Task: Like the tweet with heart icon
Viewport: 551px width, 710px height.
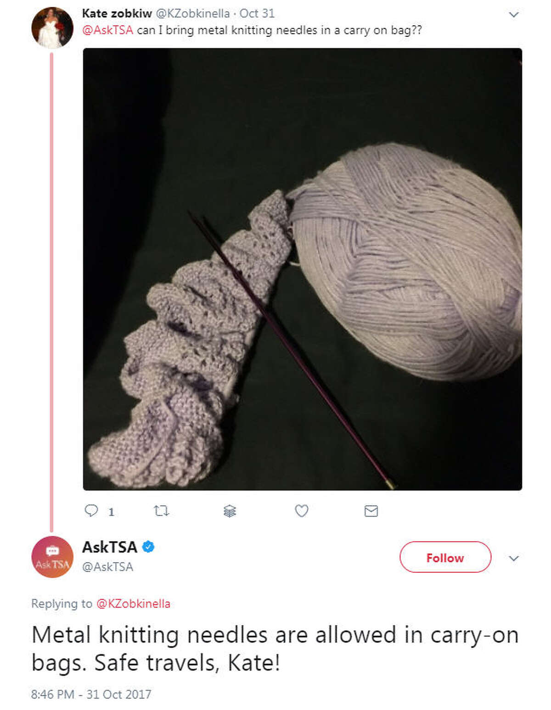Action: (302, 511)
